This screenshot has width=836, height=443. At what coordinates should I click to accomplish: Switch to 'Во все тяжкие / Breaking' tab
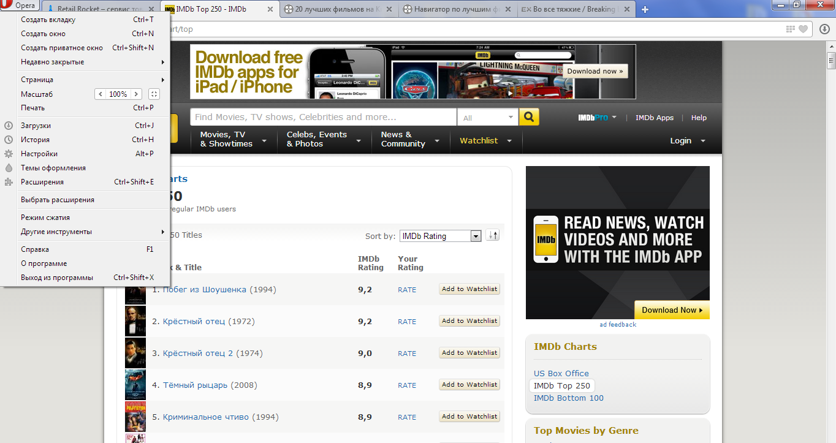[x=576, y=9]
